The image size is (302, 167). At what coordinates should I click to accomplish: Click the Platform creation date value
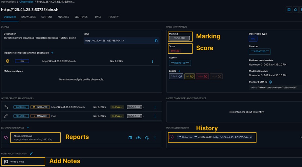click(267, 65)
